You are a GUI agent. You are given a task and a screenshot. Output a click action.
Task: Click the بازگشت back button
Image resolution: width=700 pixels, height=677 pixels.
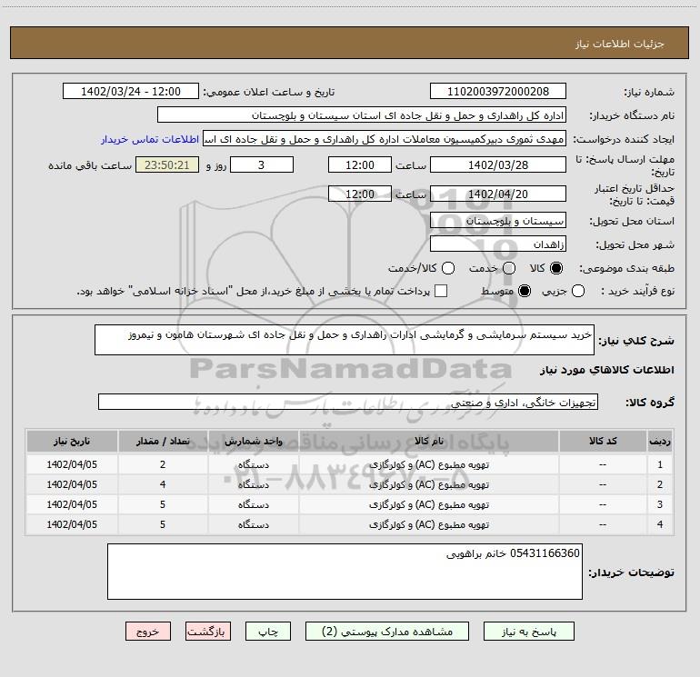pos(208,632)
